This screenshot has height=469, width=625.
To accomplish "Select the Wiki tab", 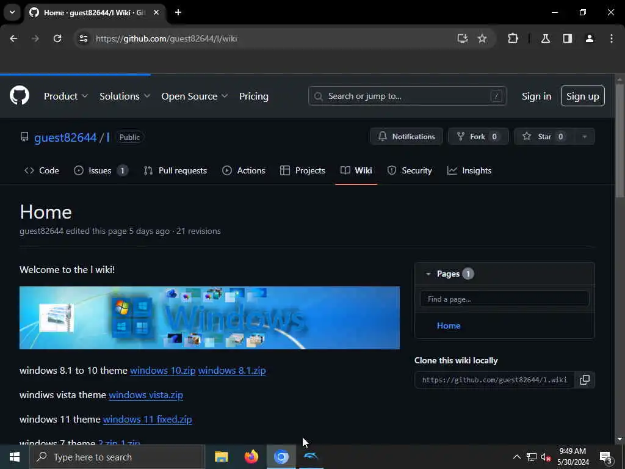I will click(356, 171).
